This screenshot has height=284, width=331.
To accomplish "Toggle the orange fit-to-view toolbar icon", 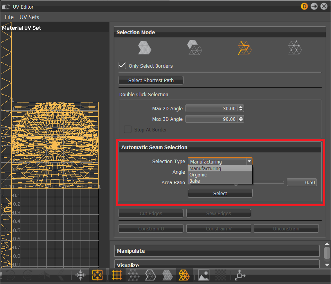I will click(97, 275).
